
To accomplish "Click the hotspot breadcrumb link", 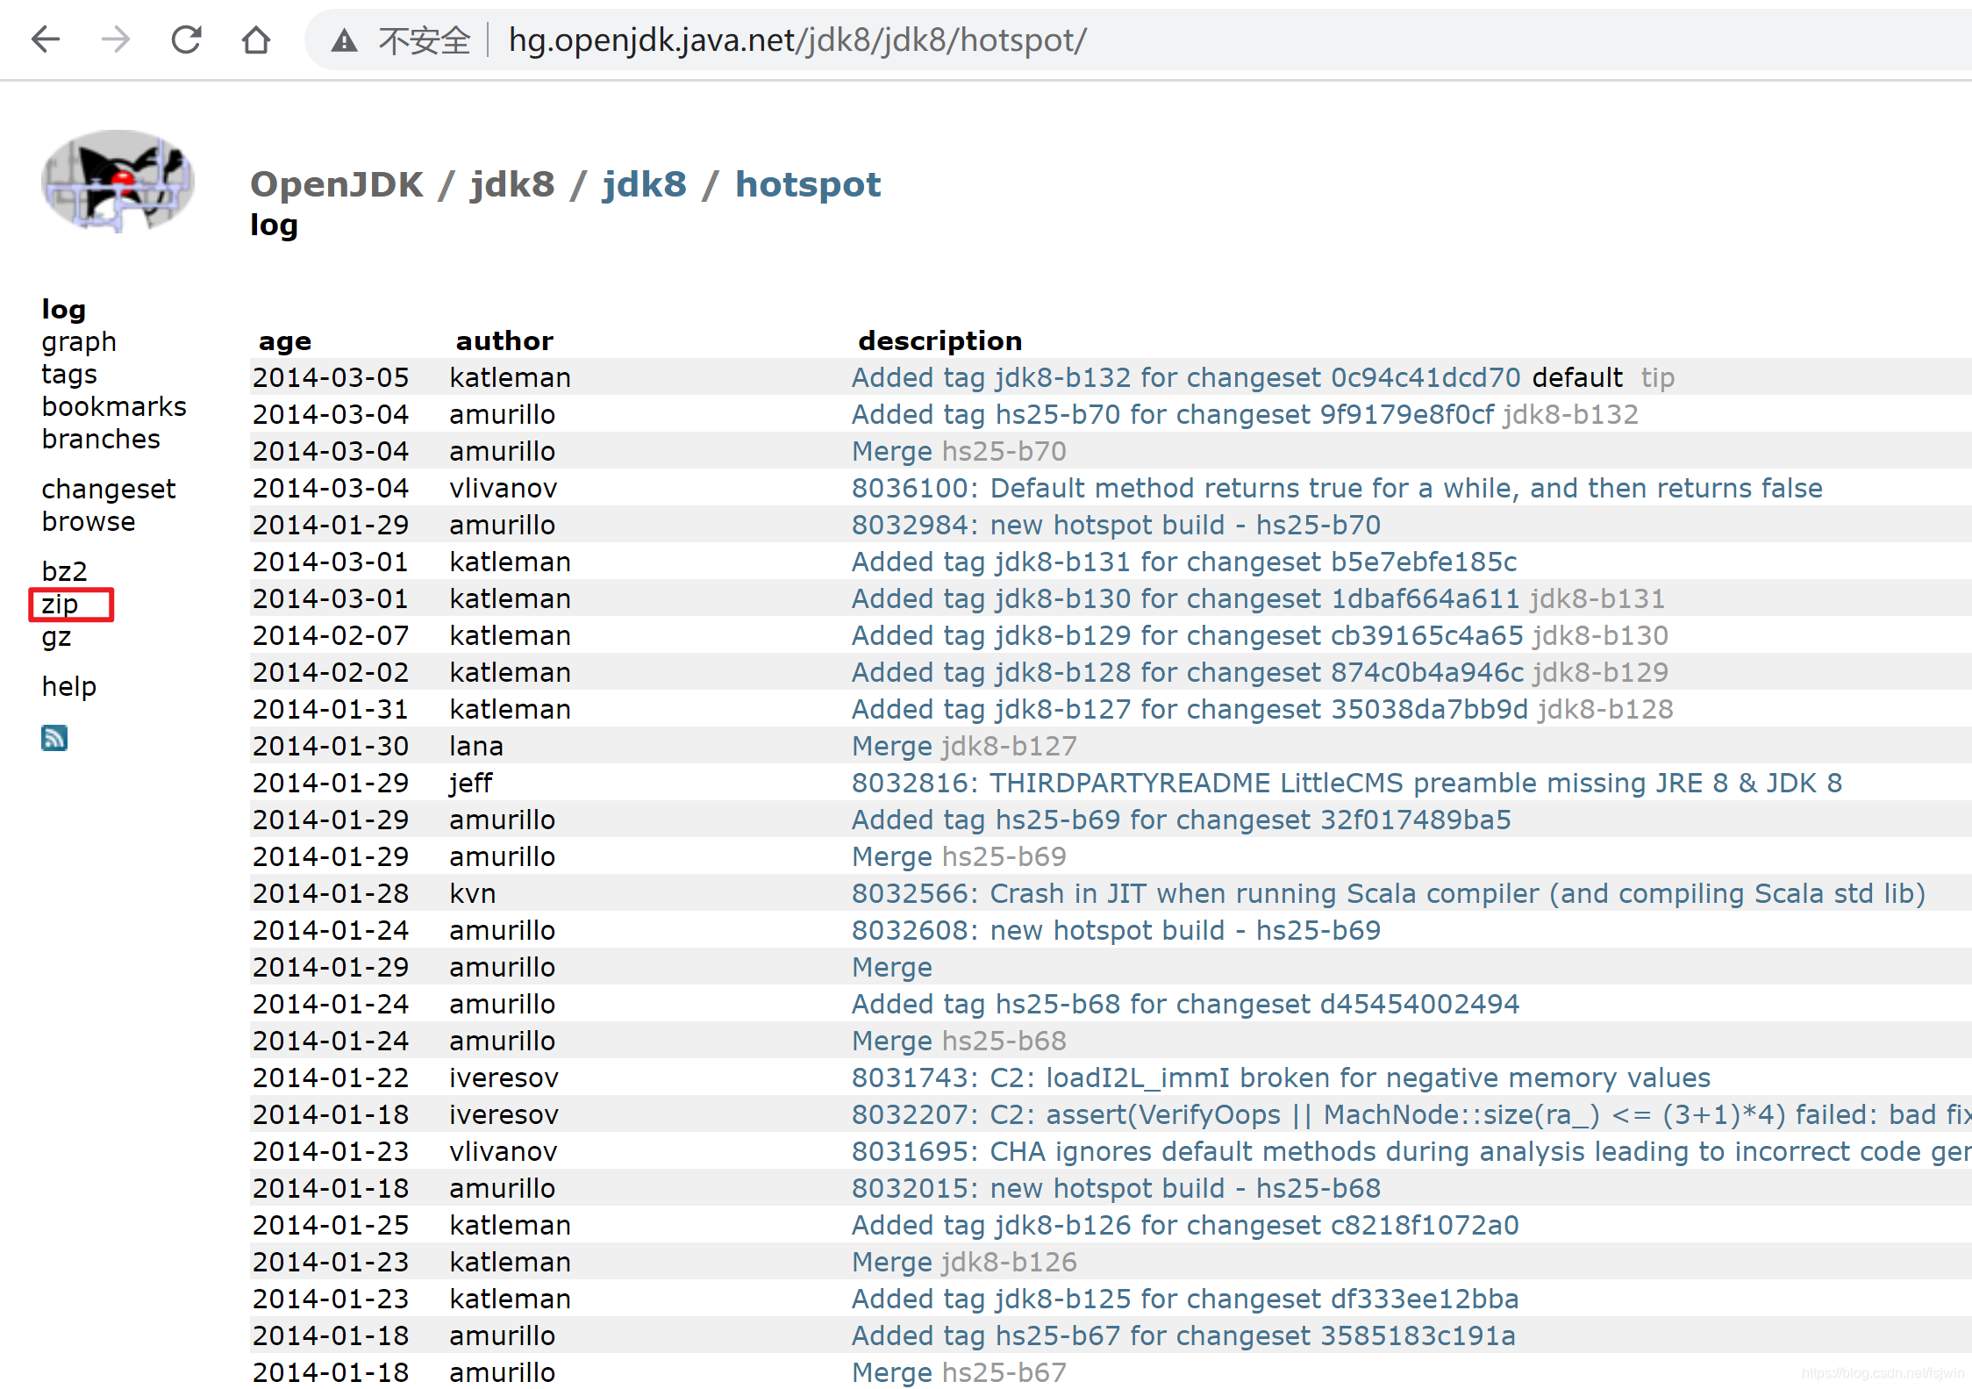I will (x=808, y=184).
